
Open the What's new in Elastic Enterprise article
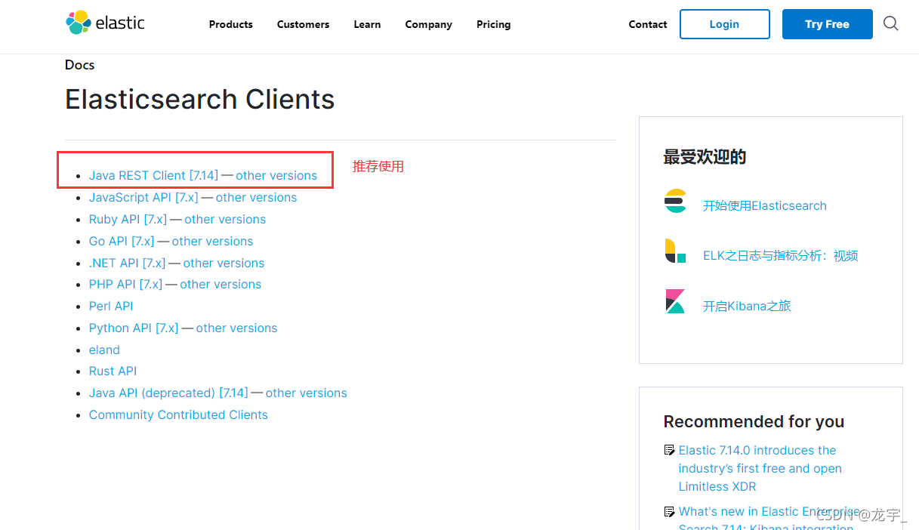point(769,517)
